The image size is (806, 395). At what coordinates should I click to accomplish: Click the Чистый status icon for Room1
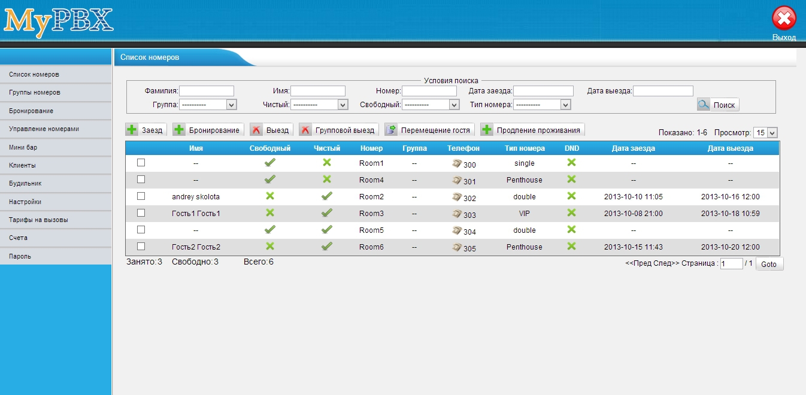(327, 163)
